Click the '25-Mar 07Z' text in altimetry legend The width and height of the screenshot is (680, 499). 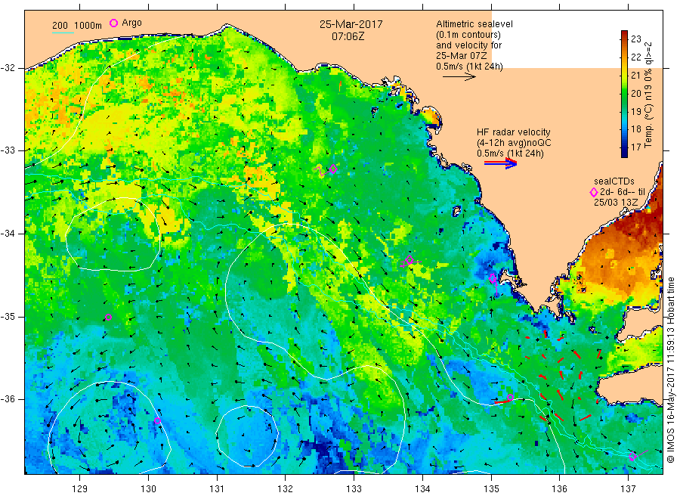[462, 56]
